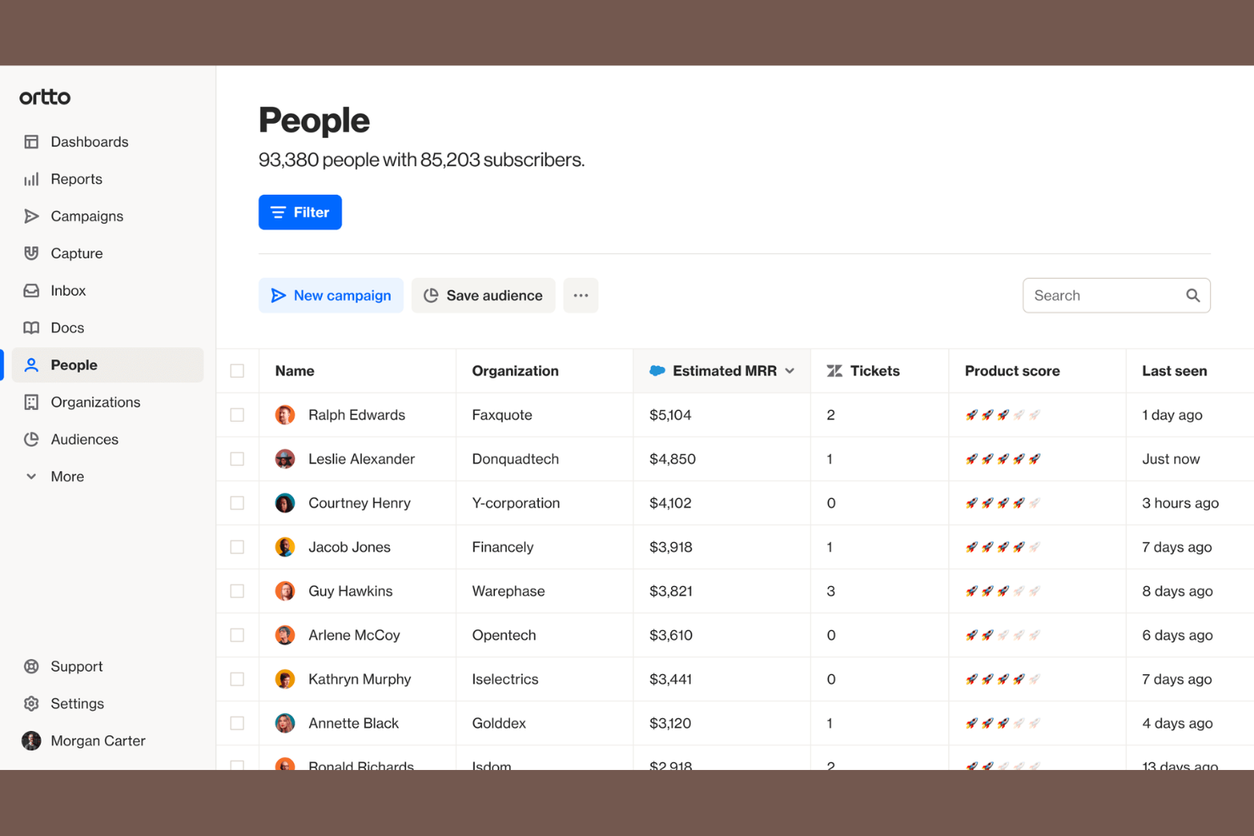The width and height of the screenshot is (1254, 836).
Task: Open the Estimated MRR sort dropdown arrow
Action: [790, 371]
